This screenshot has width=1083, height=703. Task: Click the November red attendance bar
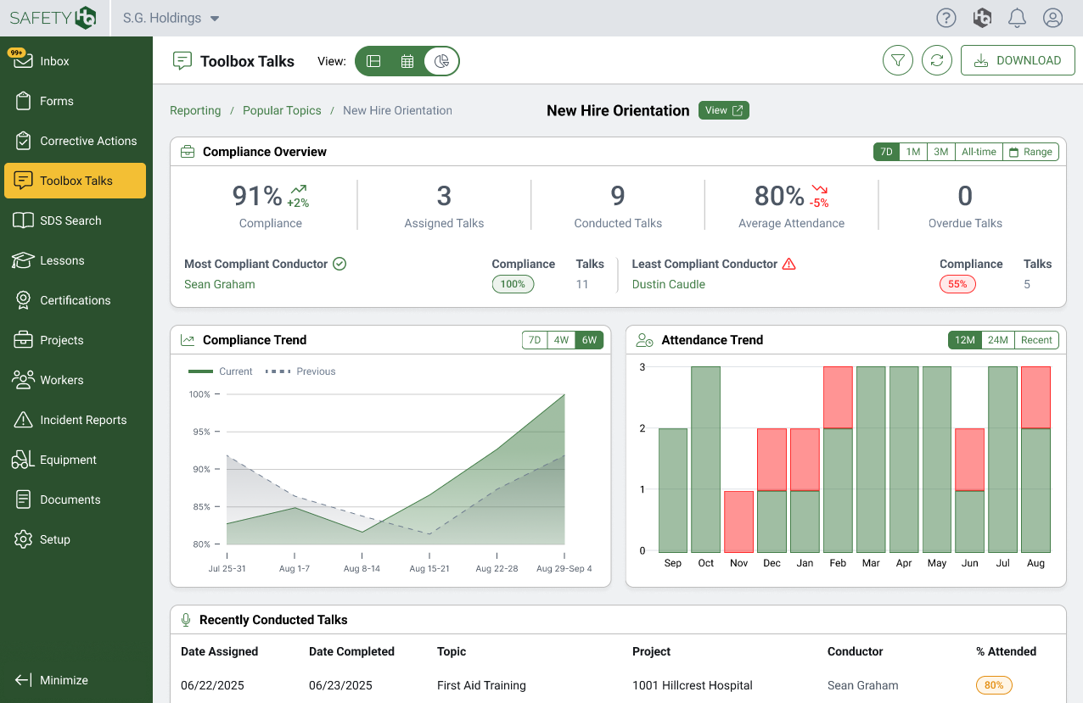click(738, 522)
